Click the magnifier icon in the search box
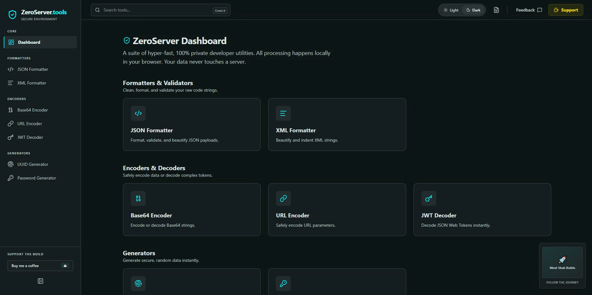Image resolution: width=592 pixels, height=295 pixels. coord(97,10)
